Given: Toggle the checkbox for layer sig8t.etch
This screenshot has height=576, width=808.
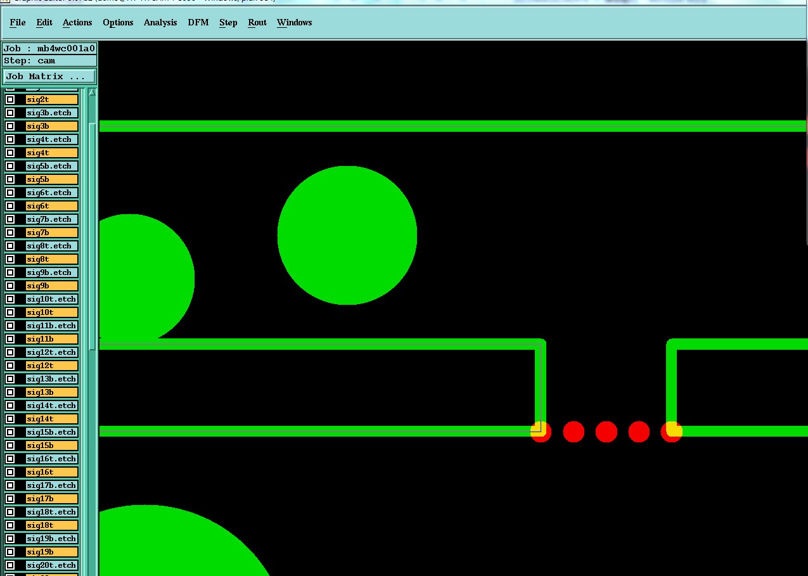Looking at the screenshot, I should (x=10, y=246).
